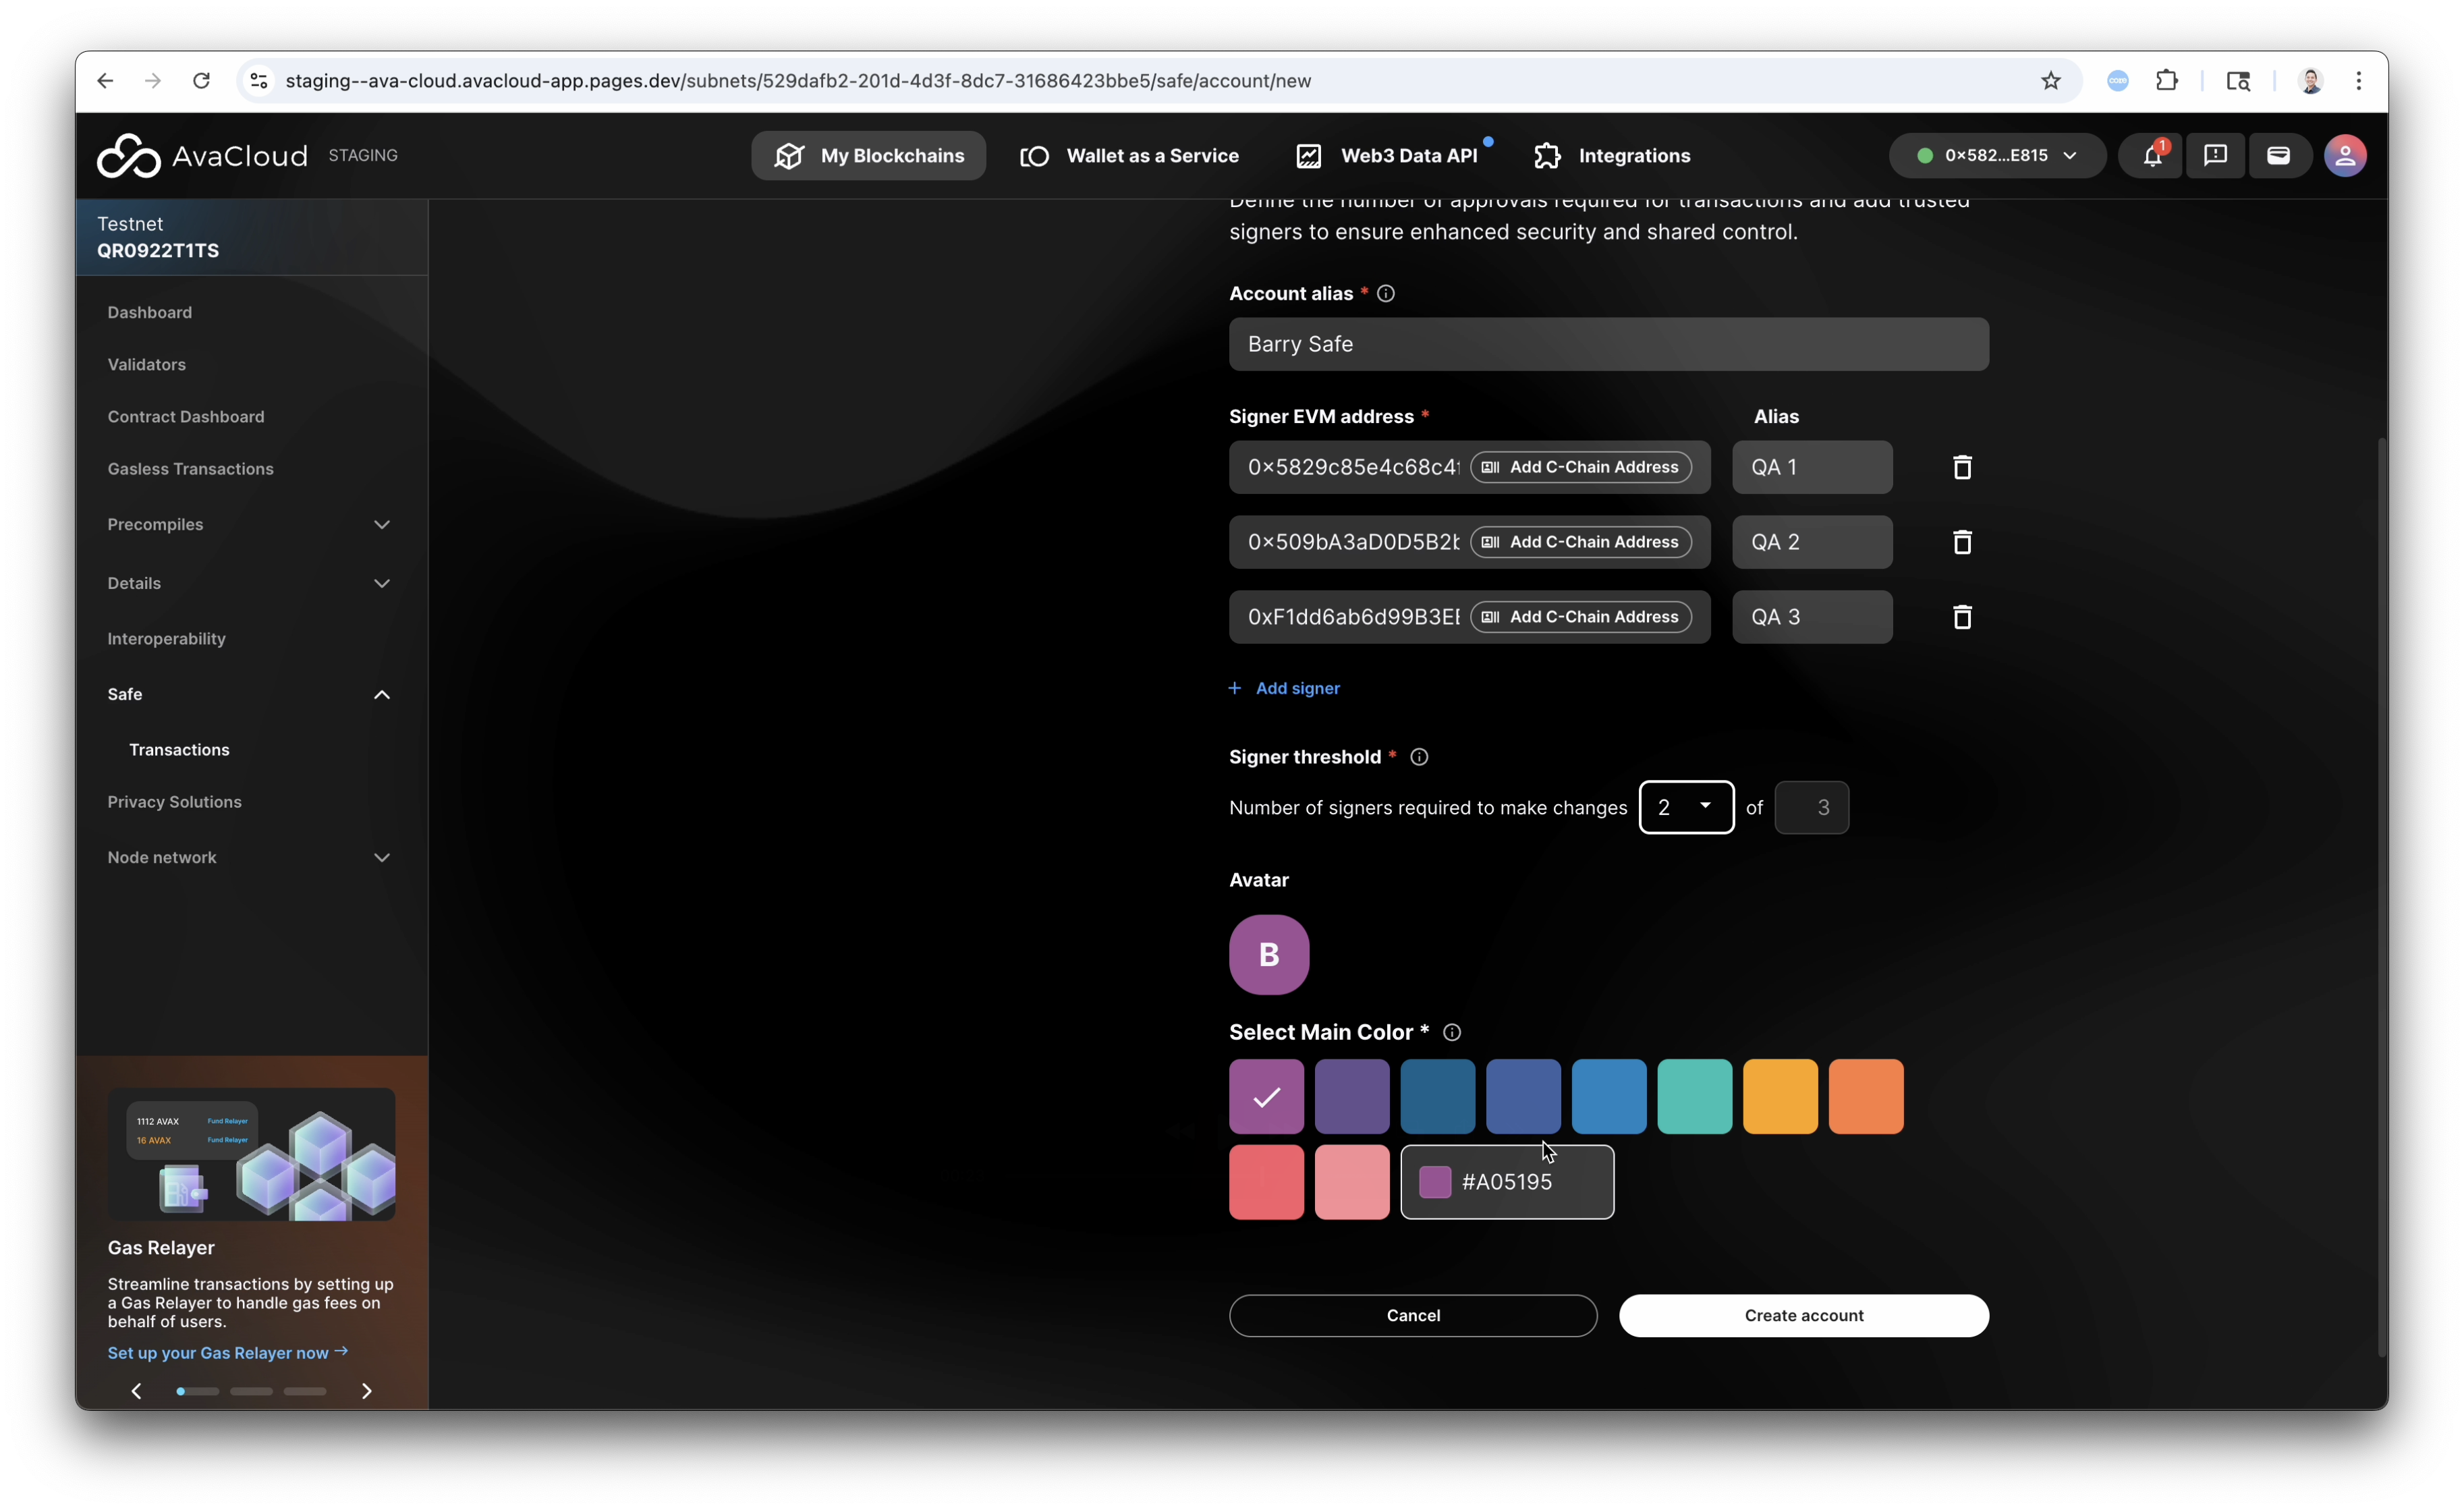The image size is (2464, 1510).
Task: Click info icon beside Account alias
Action: 1386,294
